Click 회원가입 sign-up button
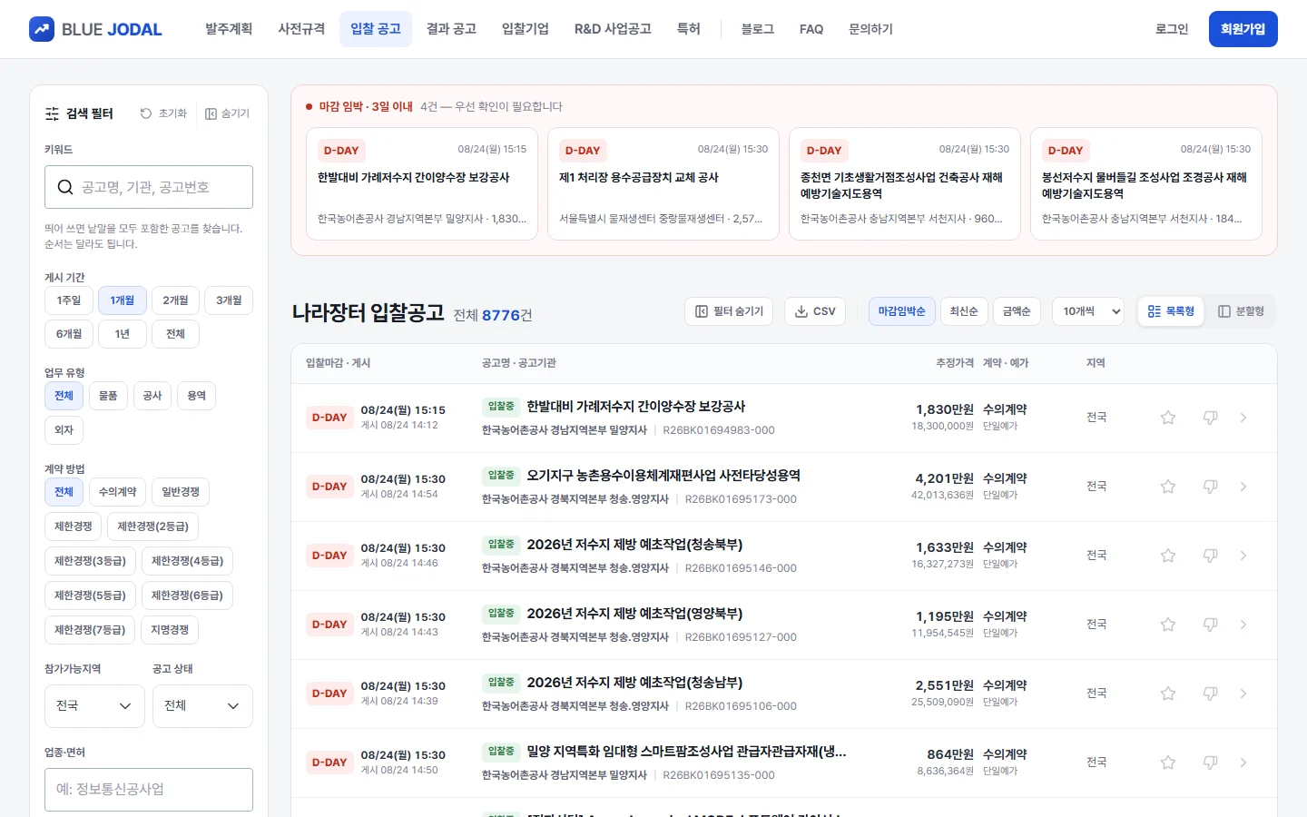1307x817 pixels. (x=1243, y=29)
